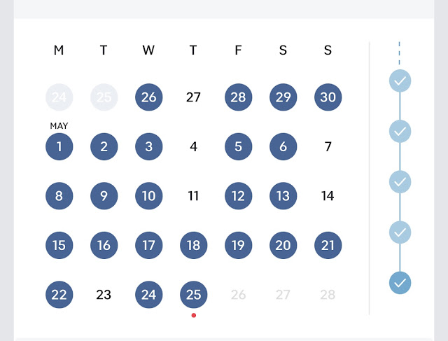The width and height of the screenshot is (448, 341).
Task: Click the third week's checkmark circle
Action: (x=400, y=182)
